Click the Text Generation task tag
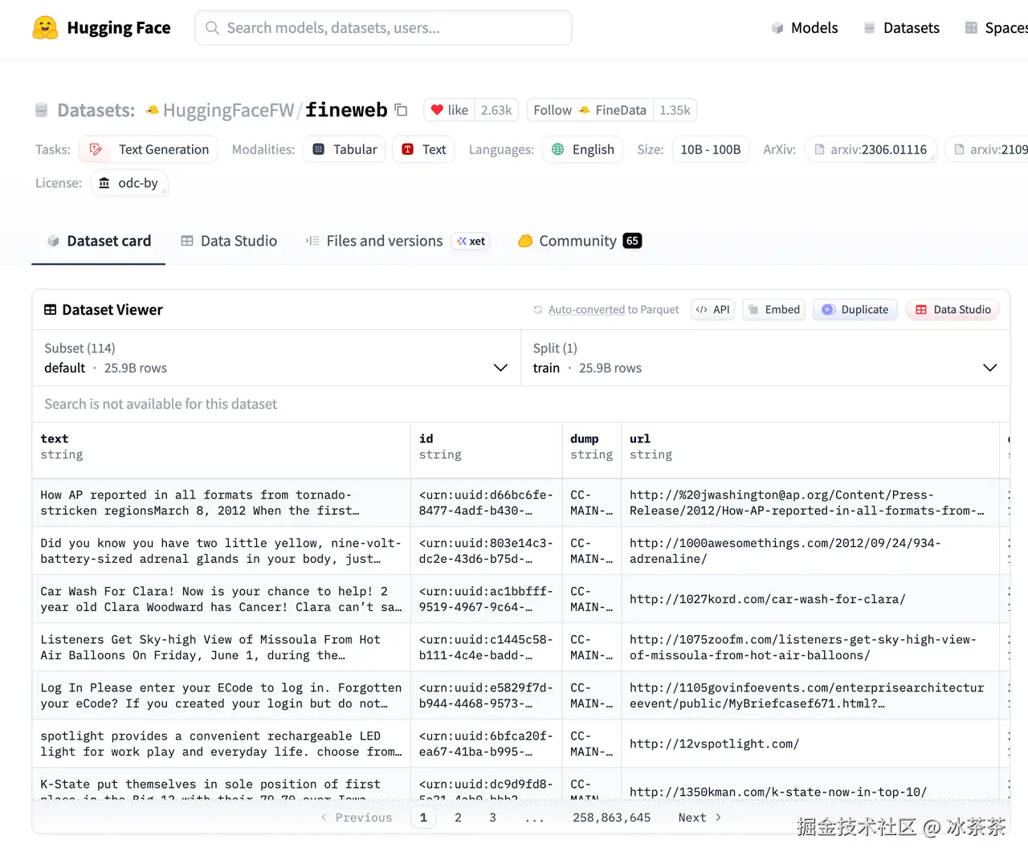 click(149, 149)
